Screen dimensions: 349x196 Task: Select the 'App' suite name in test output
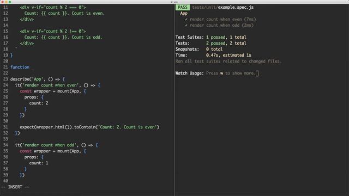point(184,13)
